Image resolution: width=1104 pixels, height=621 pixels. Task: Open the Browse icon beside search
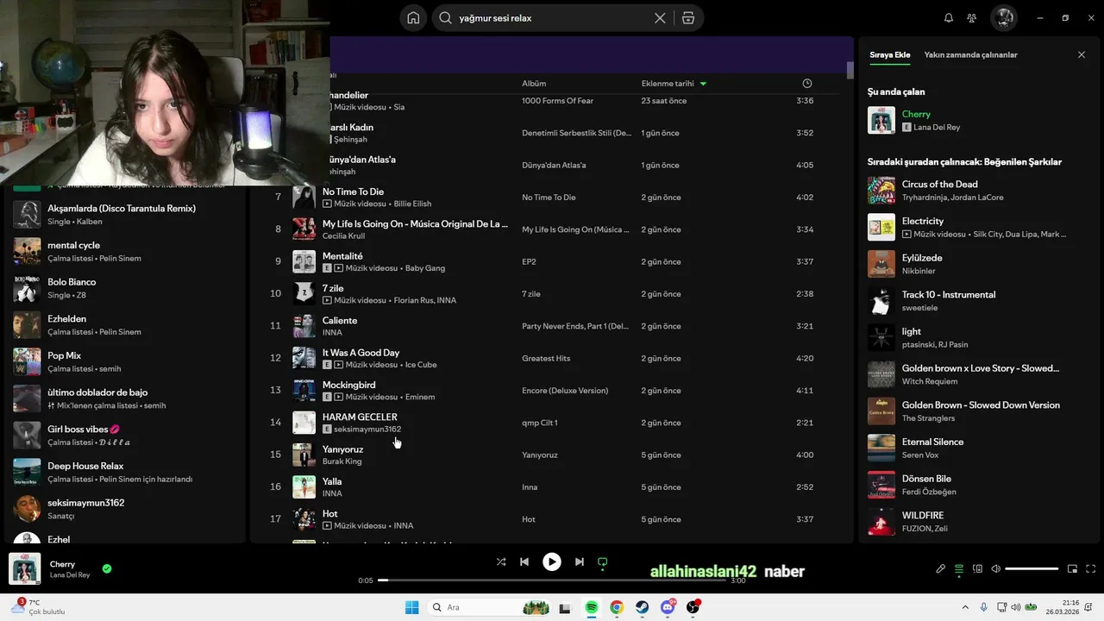pos(687,18)
